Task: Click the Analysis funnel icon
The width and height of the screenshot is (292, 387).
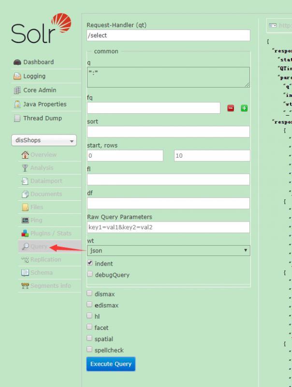Action: (x=25, y=168)
